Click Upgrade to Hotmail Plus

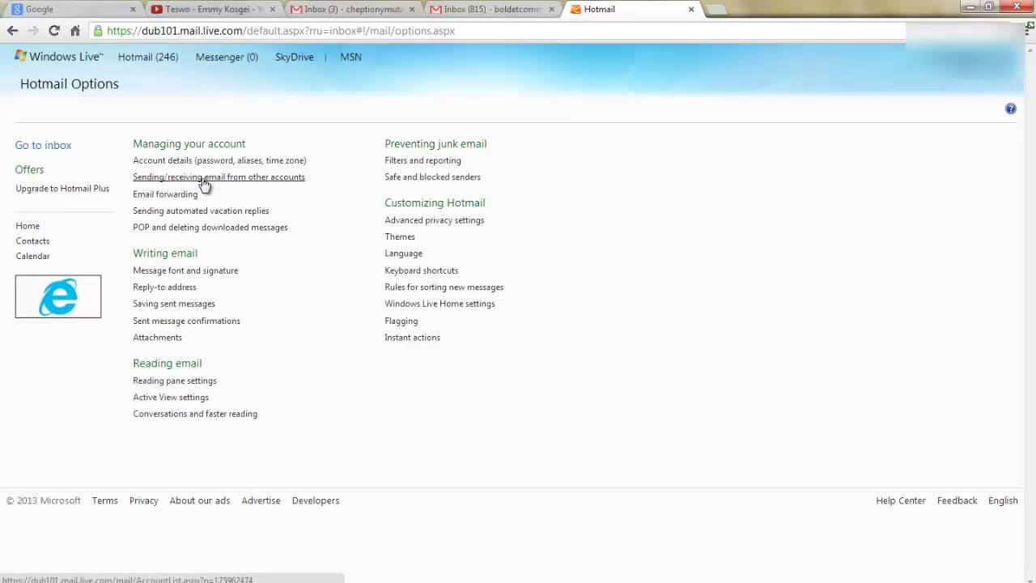point(62,189)
